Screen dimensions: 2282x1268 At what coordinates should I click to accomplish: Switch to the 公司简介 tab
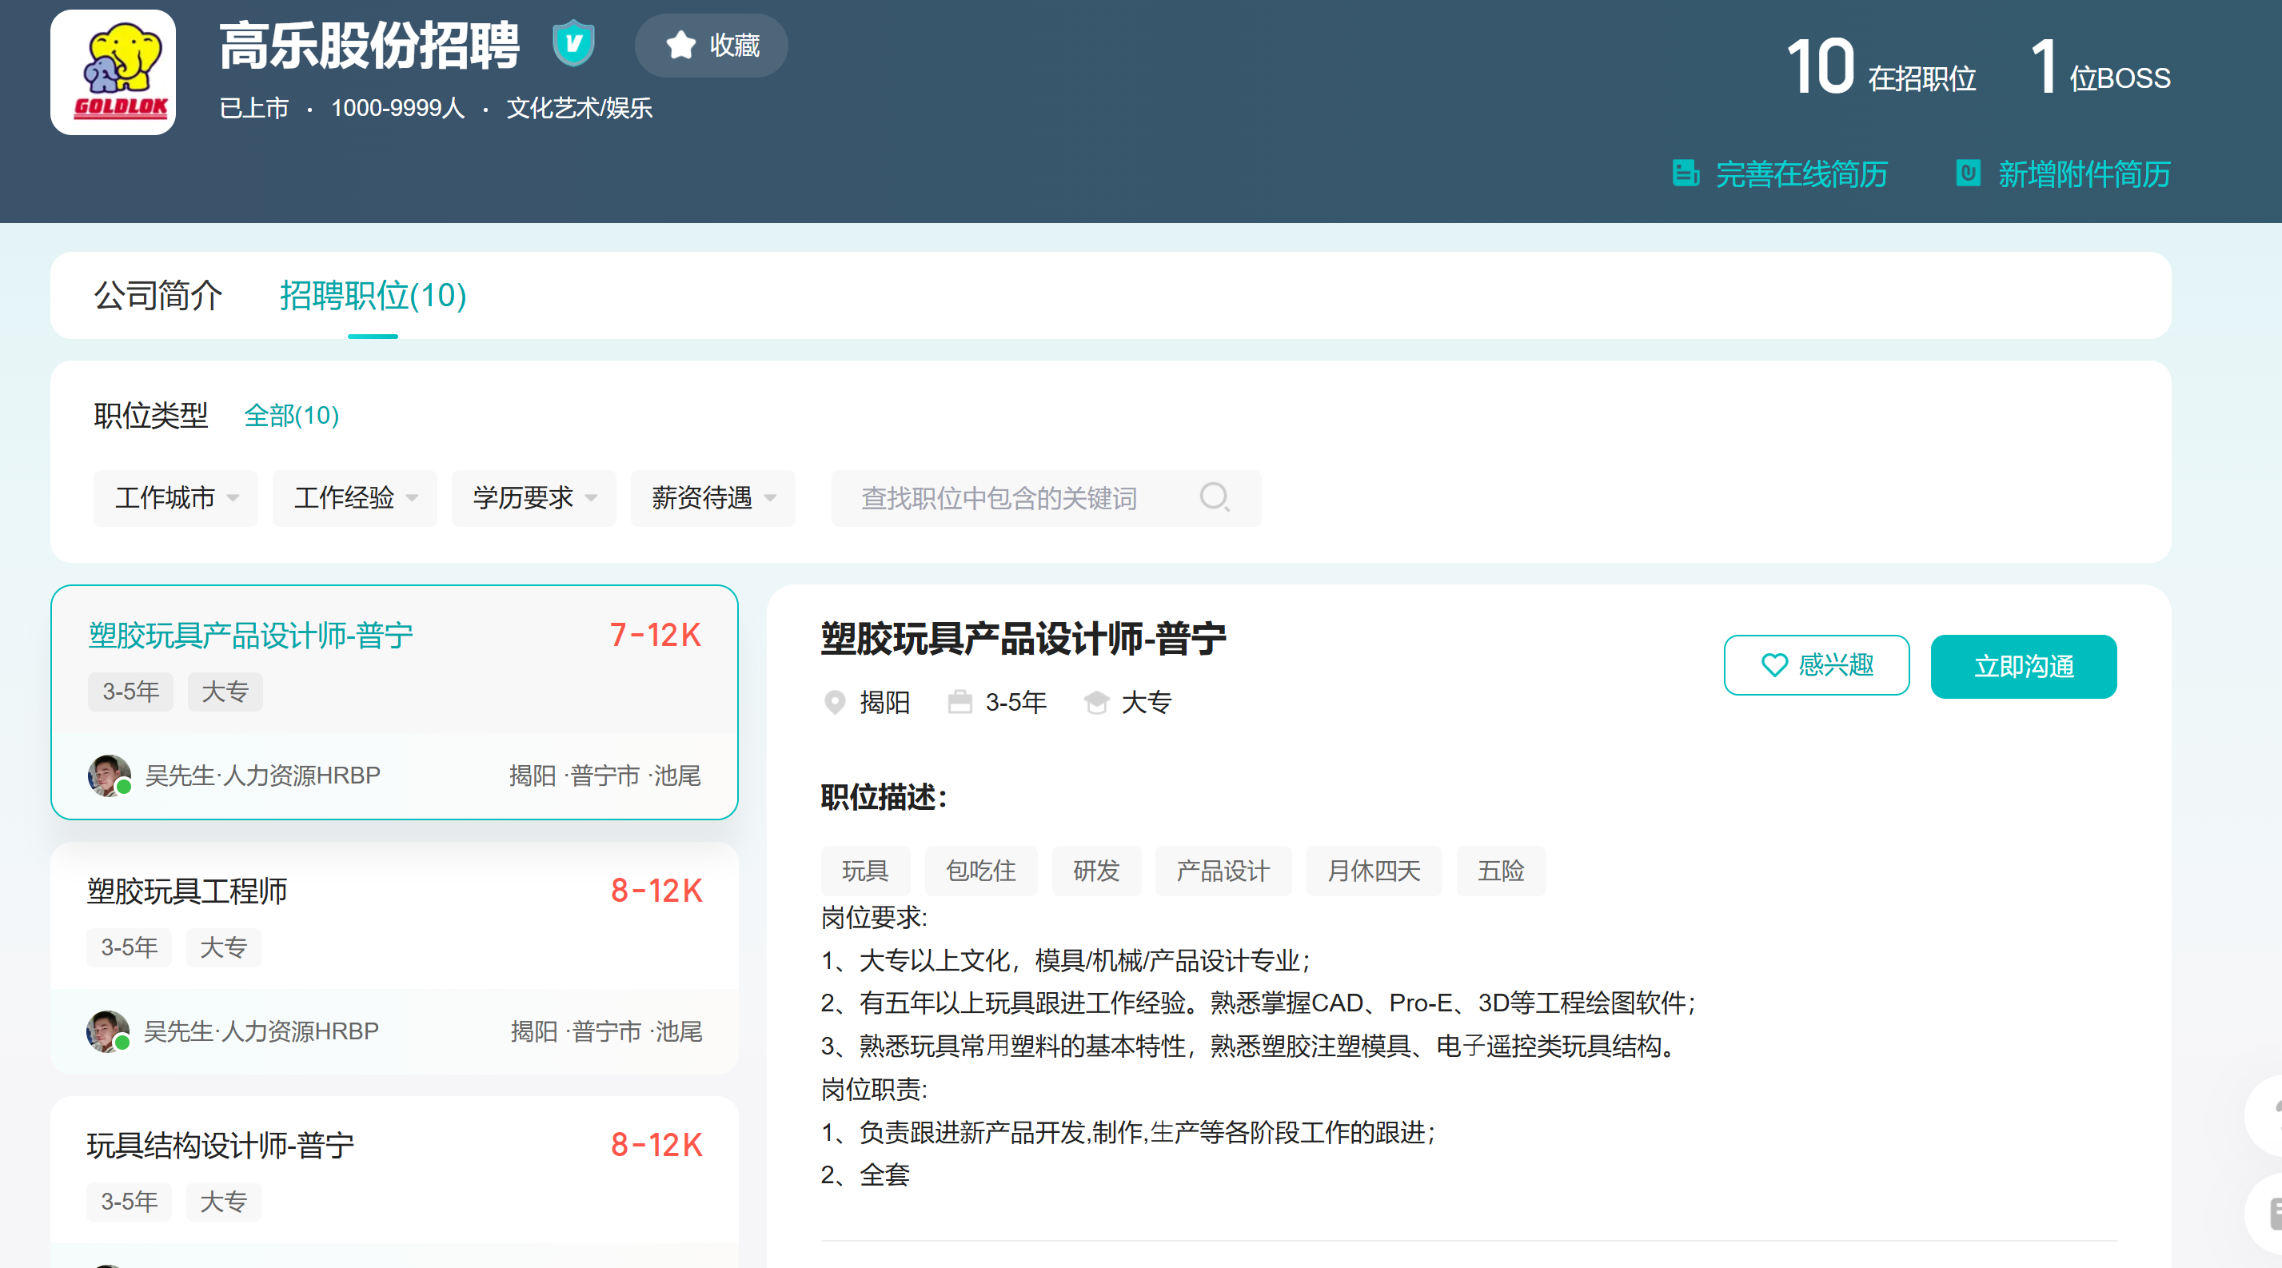[x=158, y=296]
